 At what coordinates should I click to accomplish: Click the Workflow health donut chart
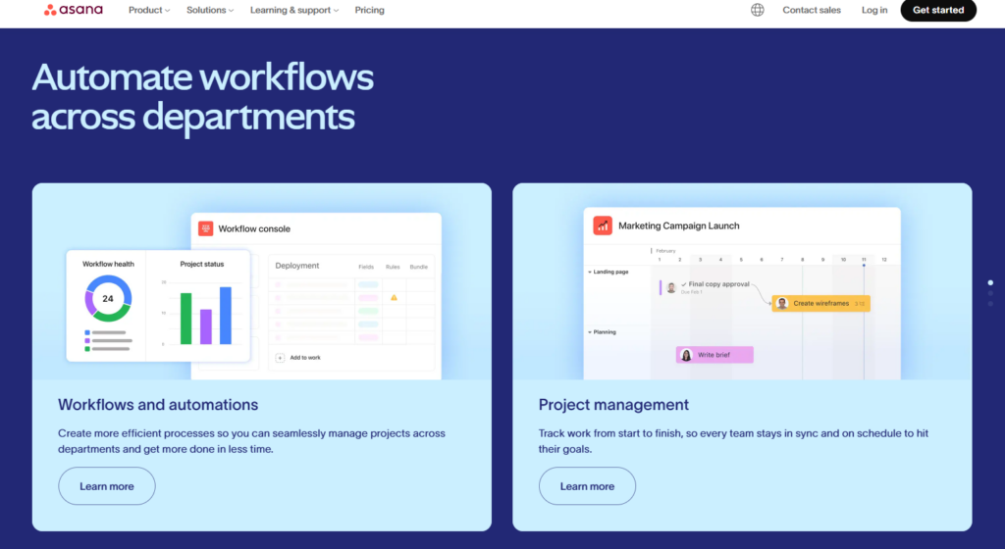pos(108,298)
